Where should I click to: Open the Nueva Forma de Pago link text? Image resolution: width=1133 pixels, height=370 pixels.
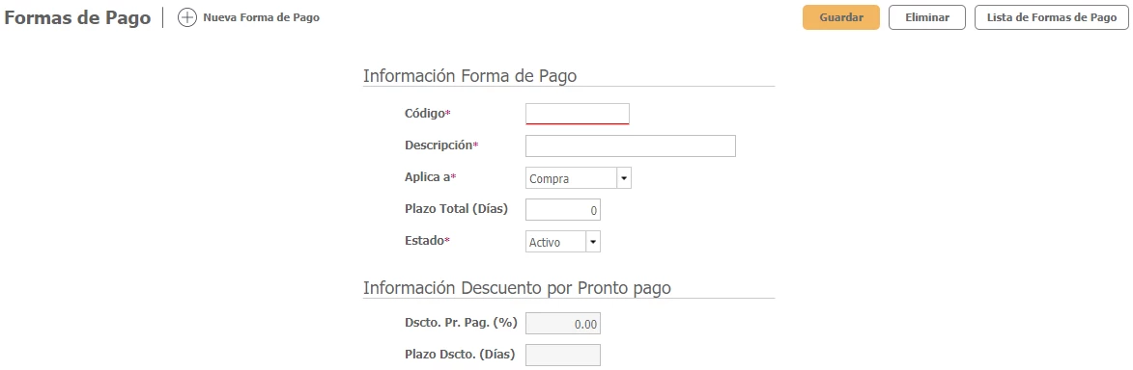click(x=261, y=18)
